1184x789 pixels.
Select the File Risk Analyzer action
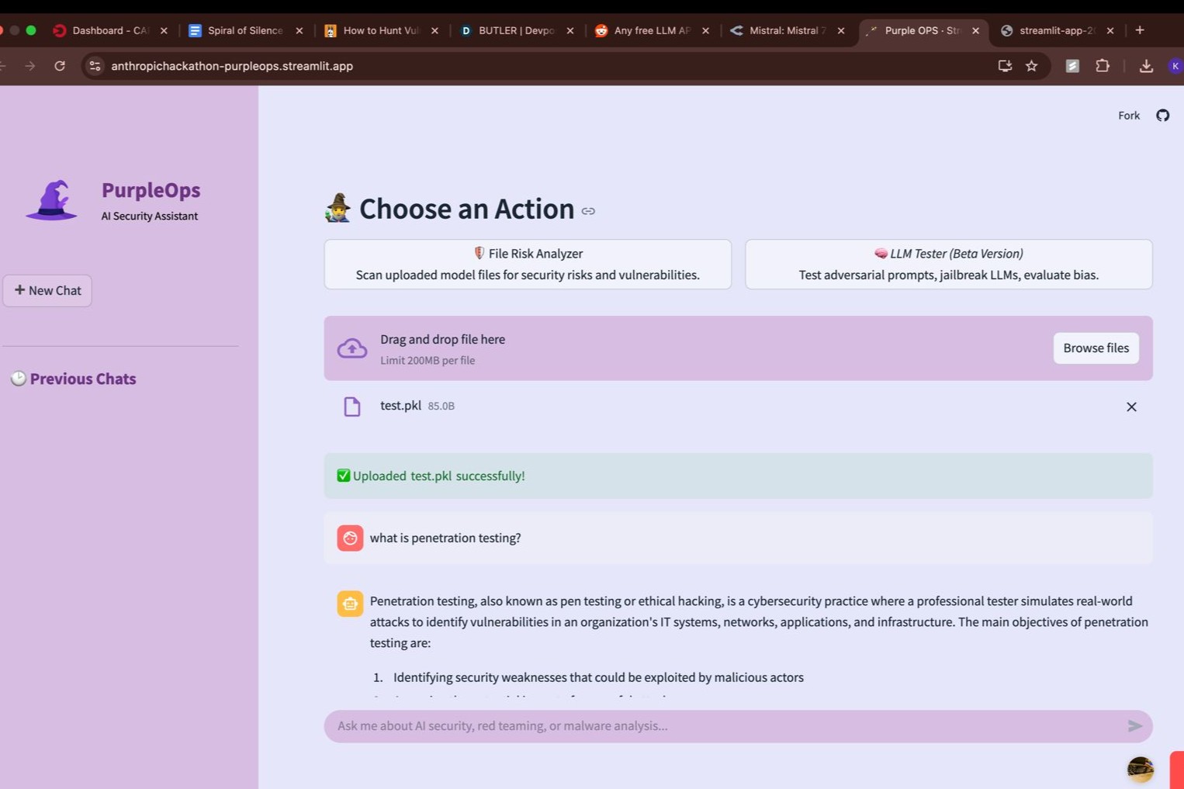tap(528, 265)
